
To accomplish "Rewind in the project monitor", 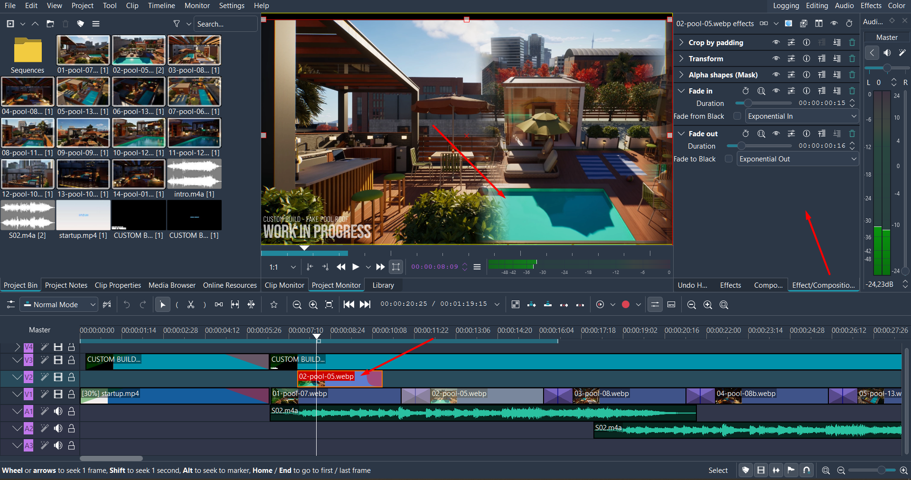I will (341, 267).
